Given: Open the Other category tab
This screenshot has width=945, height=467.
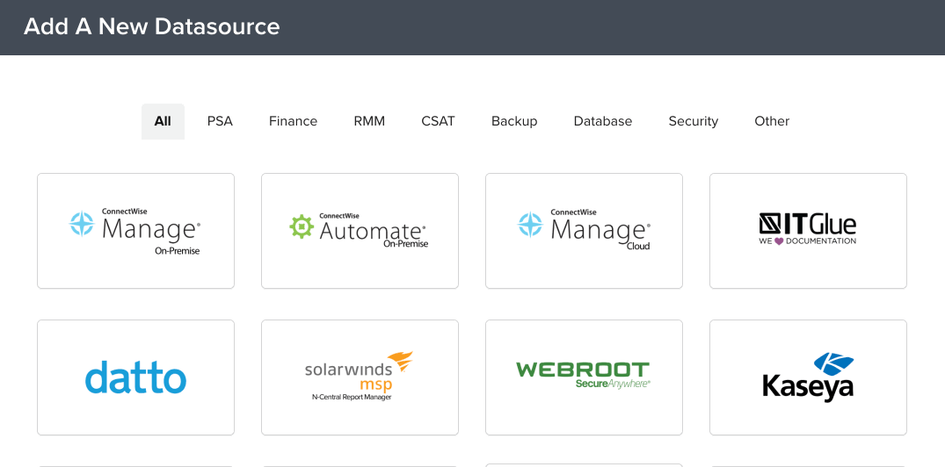Looking at the screenshot, I should pyautogui.click(x=772, y=121).
